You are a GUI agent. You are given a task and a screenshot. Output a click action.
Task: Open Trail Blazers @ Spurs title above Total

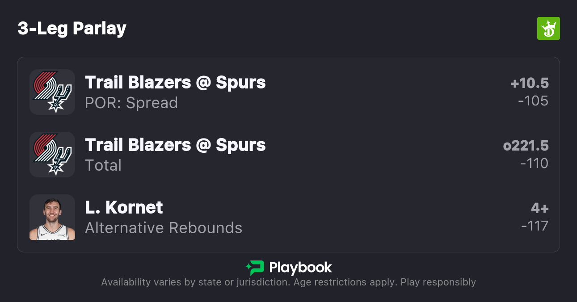point(175,145)
